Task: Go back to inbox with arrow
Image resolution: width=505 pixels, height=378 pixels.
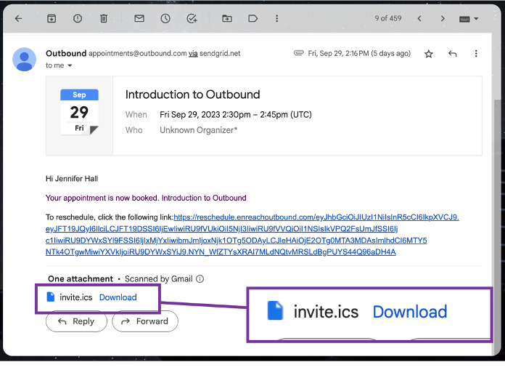Action: point(19,19)
